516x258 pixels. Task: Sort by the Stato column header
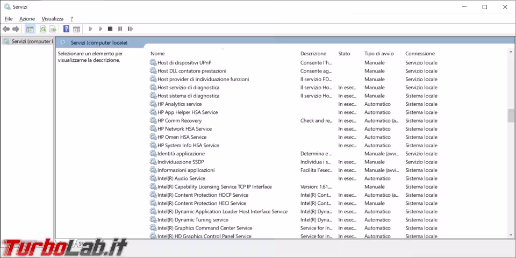pos(344,53)
